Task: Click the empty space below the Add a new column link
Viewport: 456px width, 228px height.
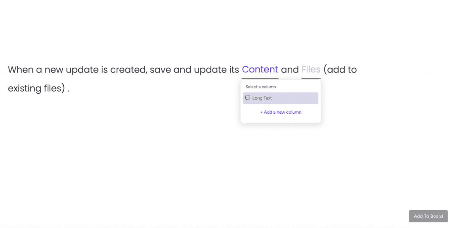Action: coord(281,119)
